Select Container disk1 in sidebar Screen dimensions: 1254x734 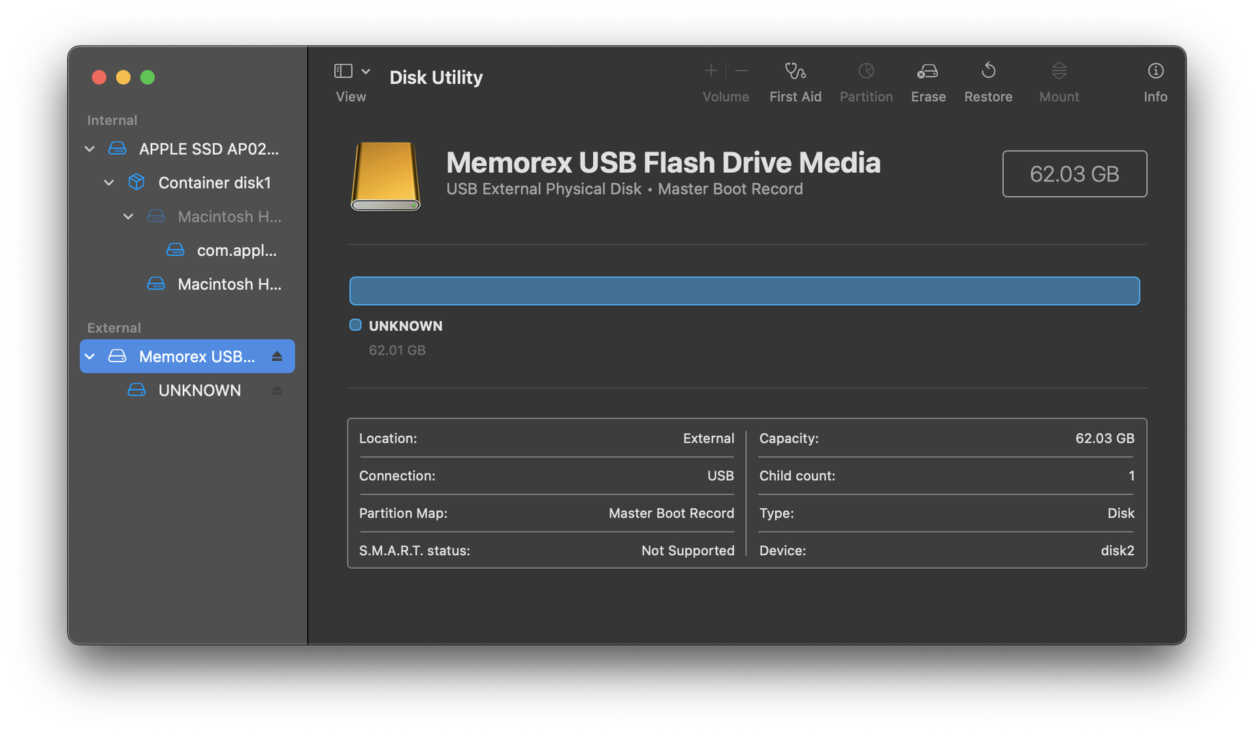187,183
